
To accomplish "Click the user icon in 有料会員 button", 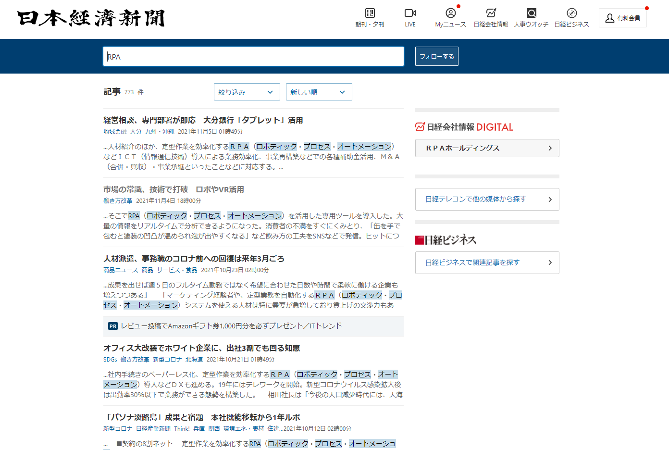I will (x=610, y=18).
